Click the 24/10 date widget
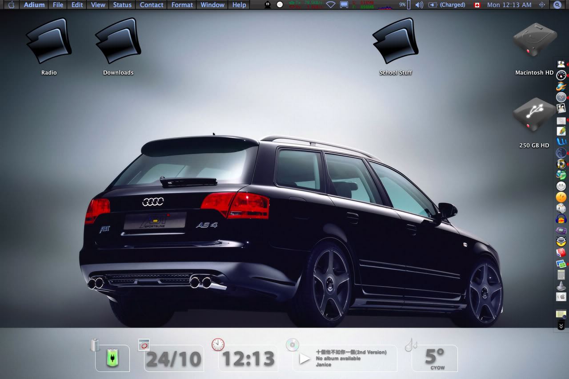 pos(174,359)
